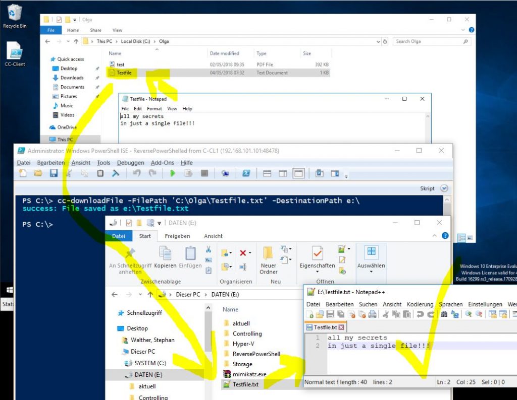This screenshot has height=400, width=517.
Task: Open Share tab in Olga explorer
Action: [x=95, y=30]
